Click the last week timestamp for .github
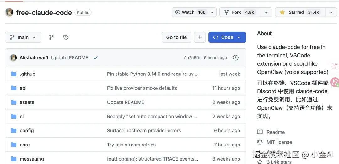The height and width of the screenshot is (164, 339). (229, 74)
